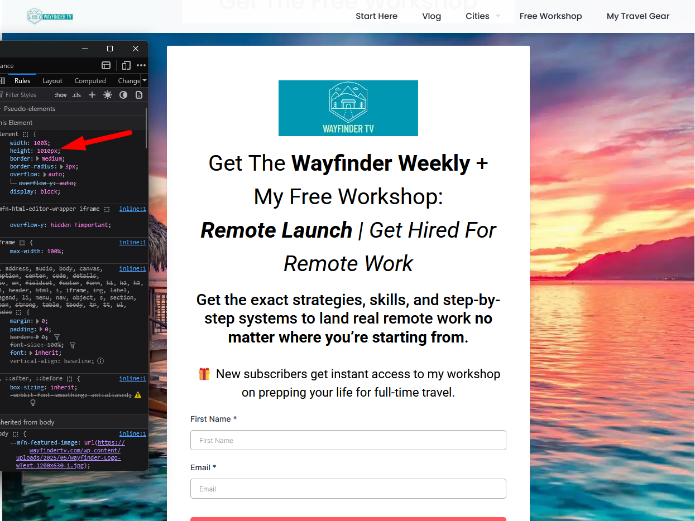Add a new CSS rule with plus icon
Viewport: 695px width, 521px height.
(x=92, y=95)
